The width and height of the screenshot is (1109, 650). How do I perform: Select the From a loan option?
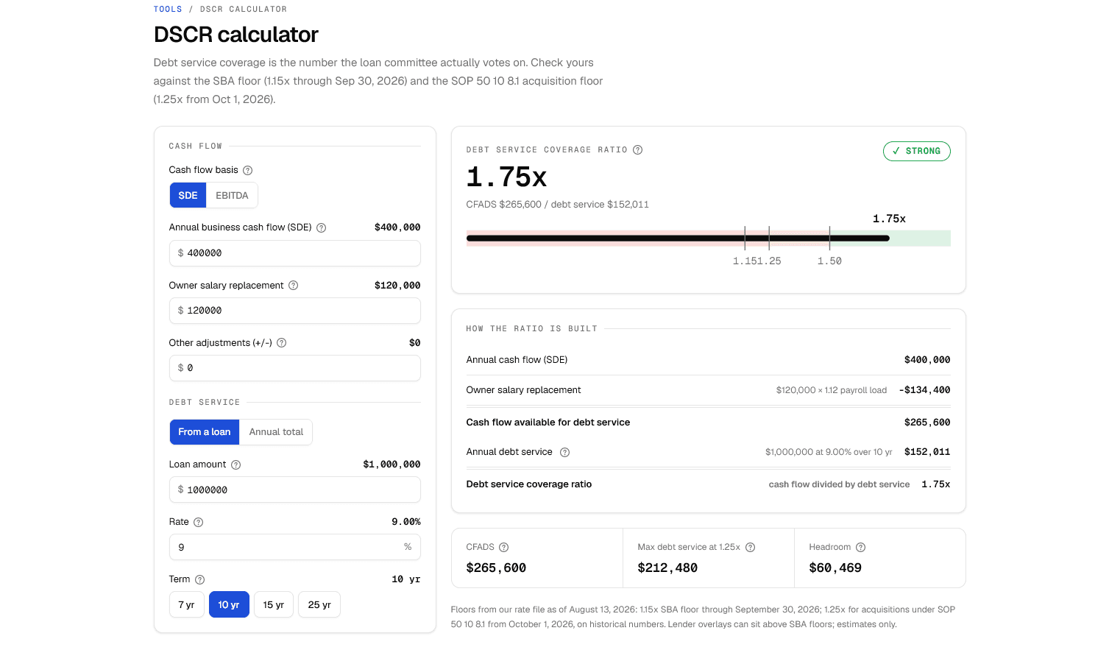(205, 432)
